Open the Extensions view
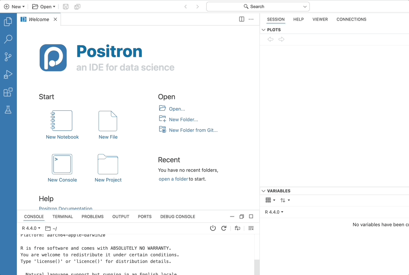Screen dimensions: 409x275 8,92
